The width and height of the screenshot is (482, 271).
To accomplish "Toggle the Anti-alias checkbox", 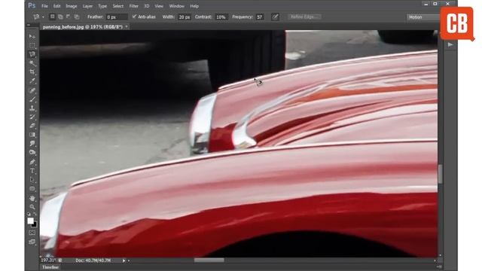I will pyautogui.click(x=134, y=17).
